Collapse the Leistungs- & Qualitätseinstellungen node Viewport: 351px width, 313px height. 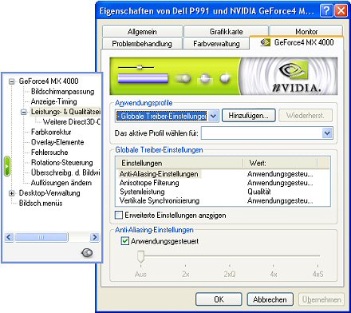[24, 112]
